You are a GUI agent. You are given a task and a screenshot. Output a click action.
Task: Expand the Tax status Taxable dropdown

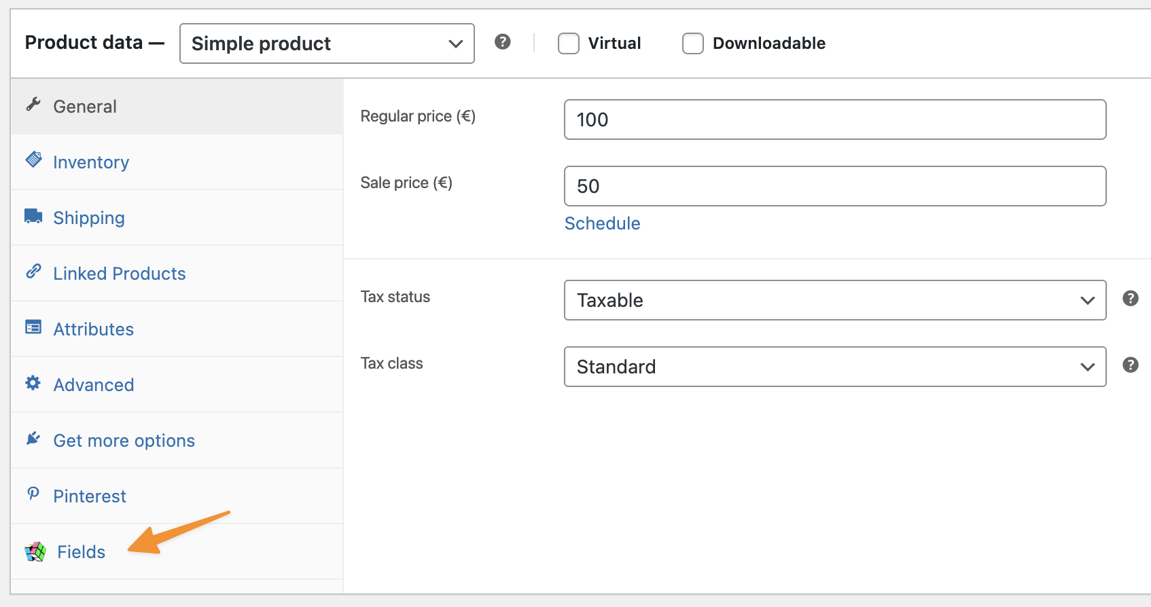(834, 300)
